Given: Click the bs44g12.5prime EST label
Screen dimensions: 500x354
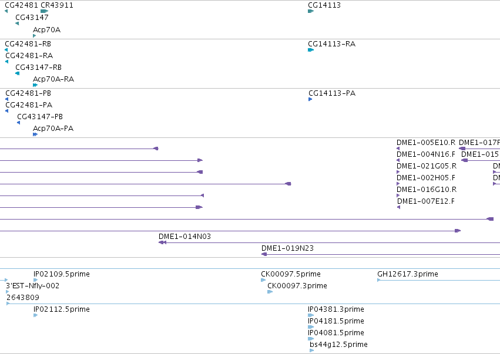Looking at the screenshot, I should pyautogui.click(x=338, y=345).
